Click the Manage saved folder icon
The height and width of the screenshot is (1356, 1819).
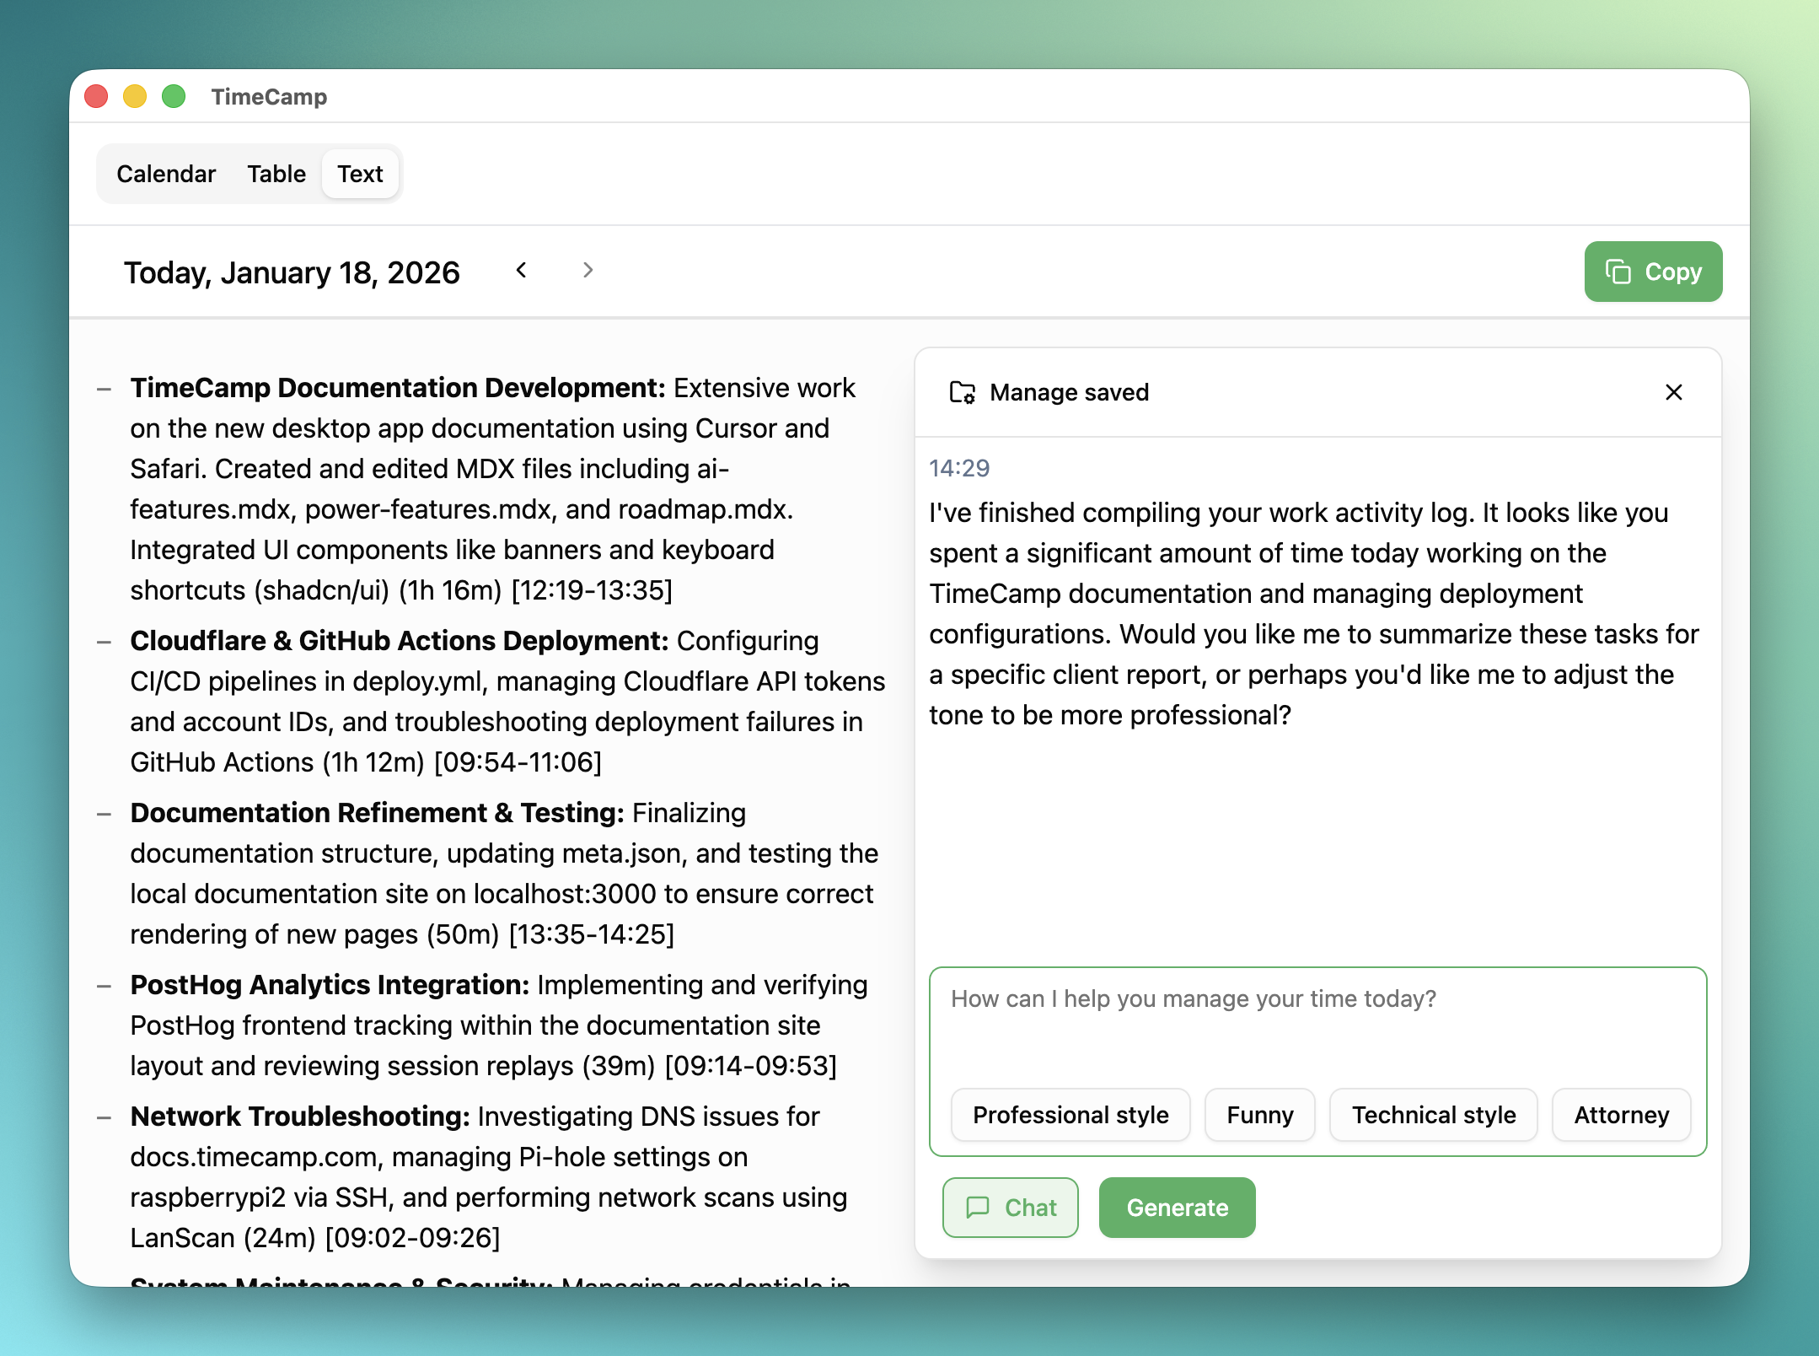[x=962, y=392]
